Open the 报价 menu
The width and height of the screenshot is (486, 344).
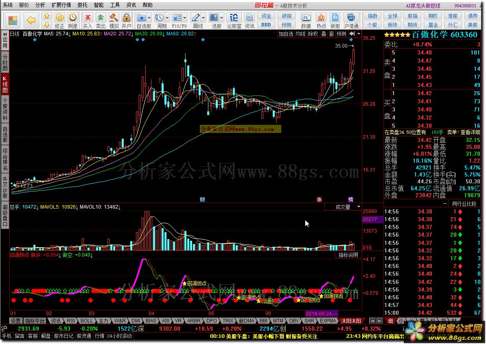click(24, 5)
